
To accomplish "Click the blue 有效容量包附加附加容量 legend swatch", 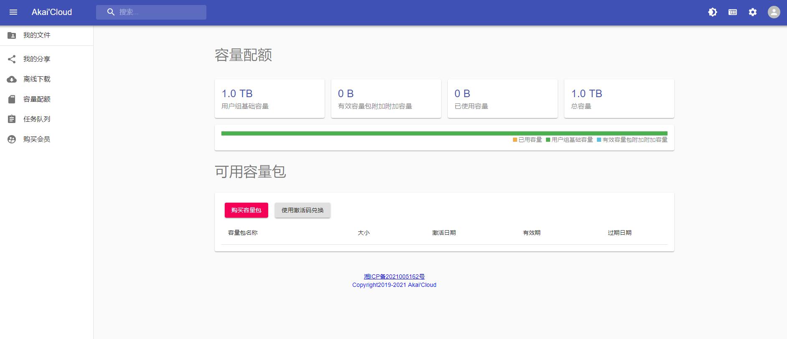I will coord(599,140).
